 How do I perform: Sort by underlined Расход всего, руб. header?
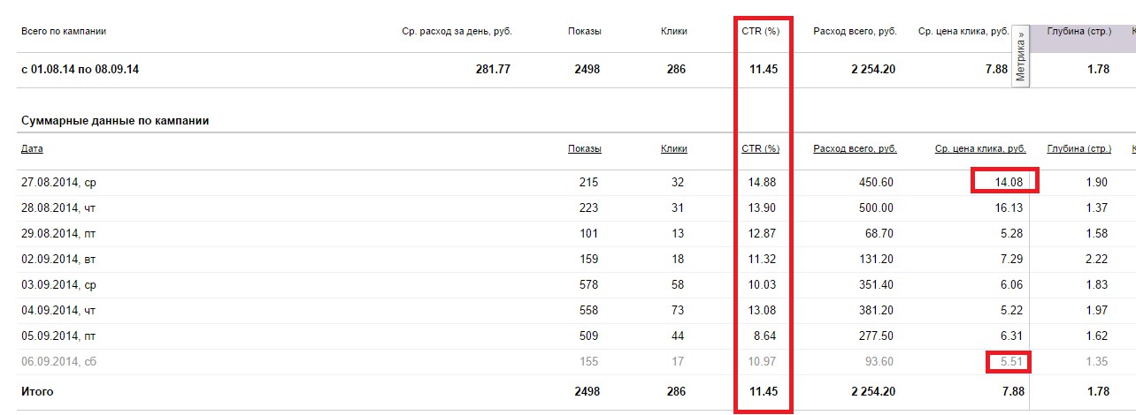coord(855,149)
